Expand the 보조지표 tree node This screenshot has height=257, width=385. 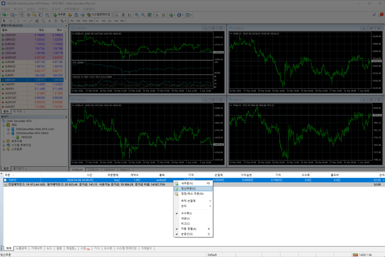point(4,141)
